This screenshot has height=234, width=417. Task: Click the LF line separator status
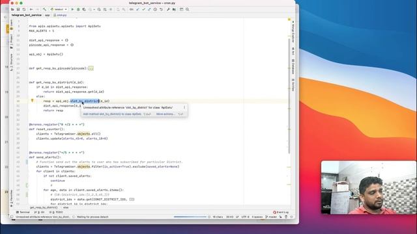click(237, 217)
